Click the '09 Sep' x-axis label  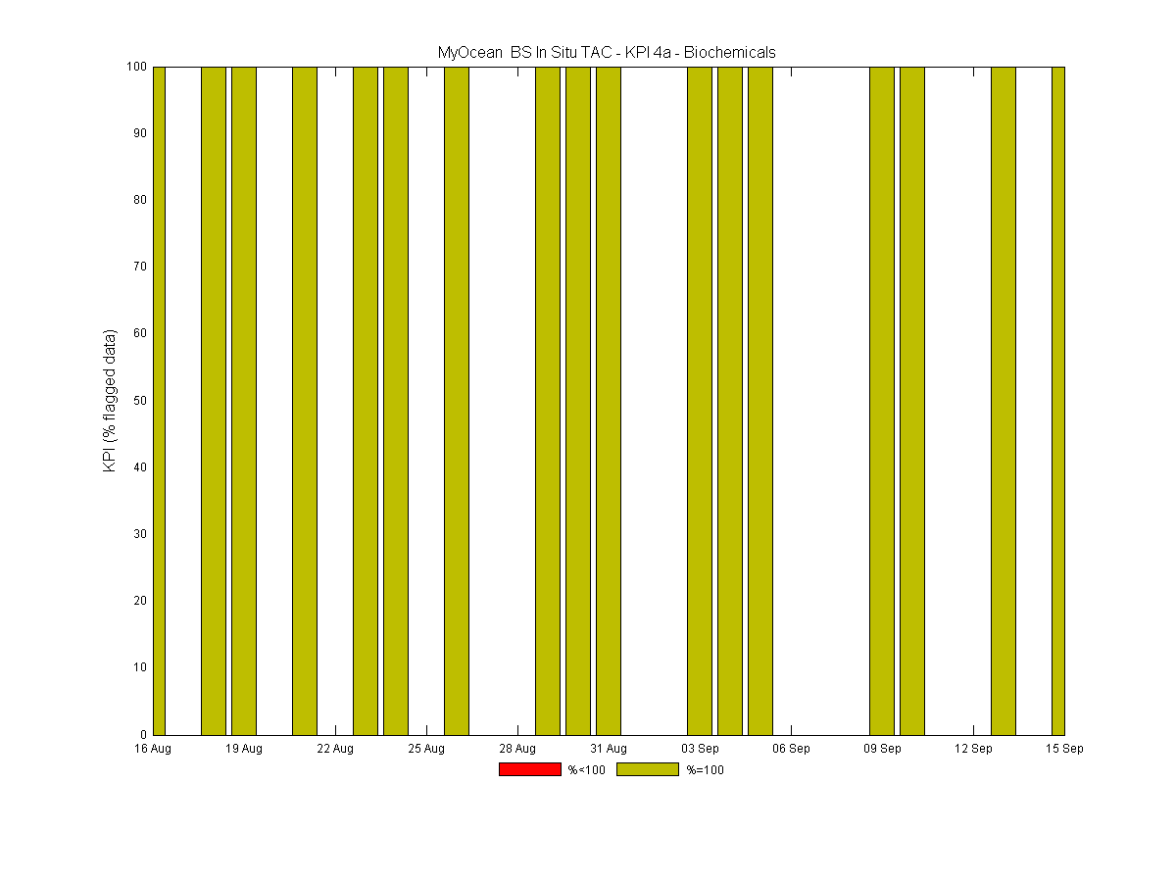point(882,750)
